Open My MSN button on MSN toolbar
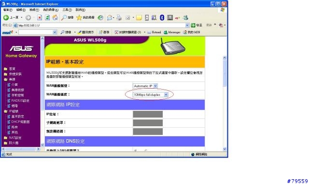The image size is (309, 185). [x=192, y=32]
